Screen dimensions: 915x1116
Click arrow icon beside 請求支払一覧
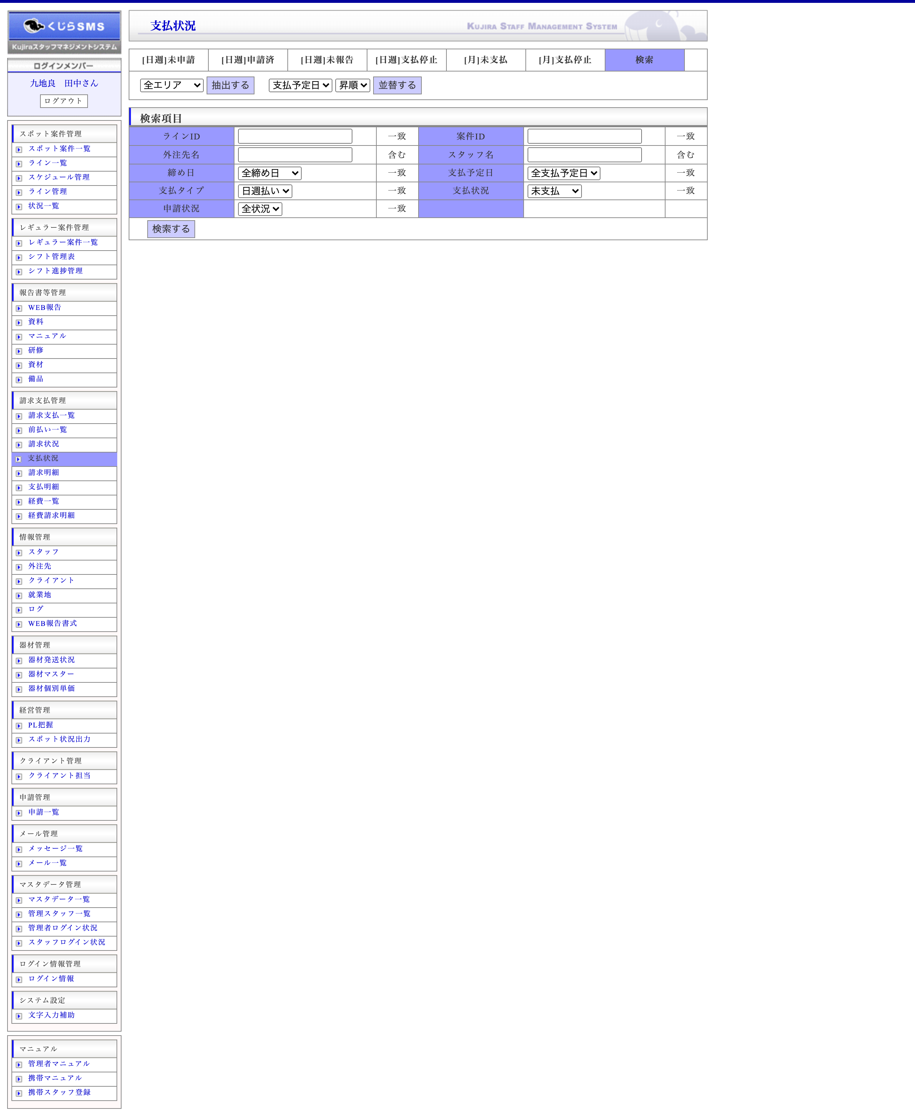tap(19, 416)
